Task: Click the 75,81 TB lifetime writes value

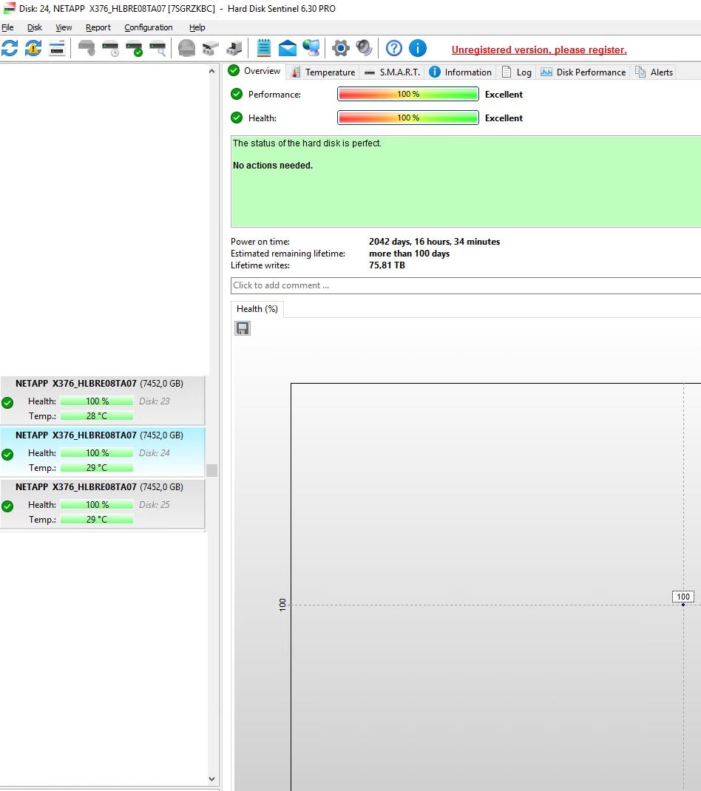Action: [387, 265]
